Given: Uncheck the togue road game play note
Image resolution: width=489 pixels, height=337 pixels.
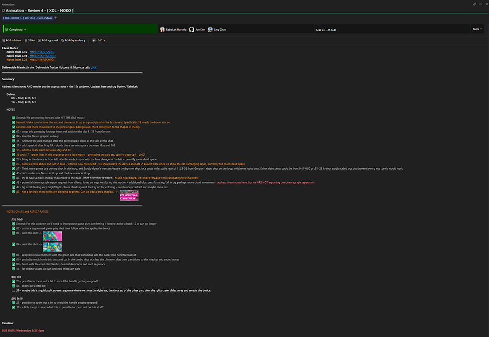Looking at the screenshot, I should point(13,228).
